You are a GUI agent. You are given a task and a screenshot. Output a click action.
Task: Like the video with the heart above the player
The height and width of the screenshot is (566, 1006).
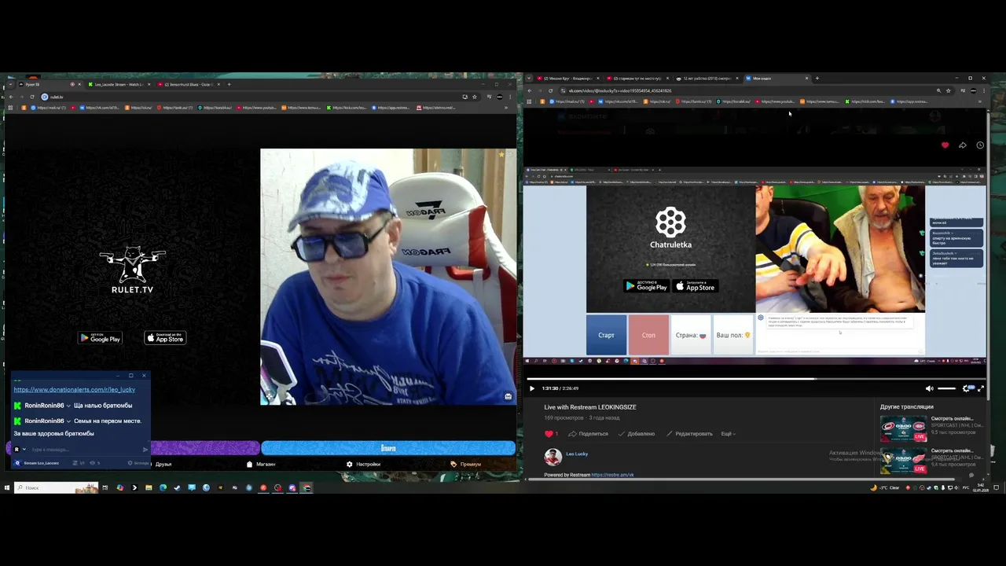point(945,145)
